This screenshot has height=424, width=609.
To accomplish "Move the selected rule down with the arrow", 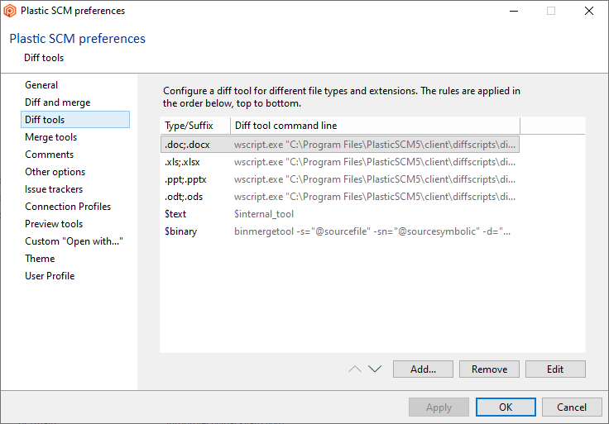I will [x=375, y=369].
